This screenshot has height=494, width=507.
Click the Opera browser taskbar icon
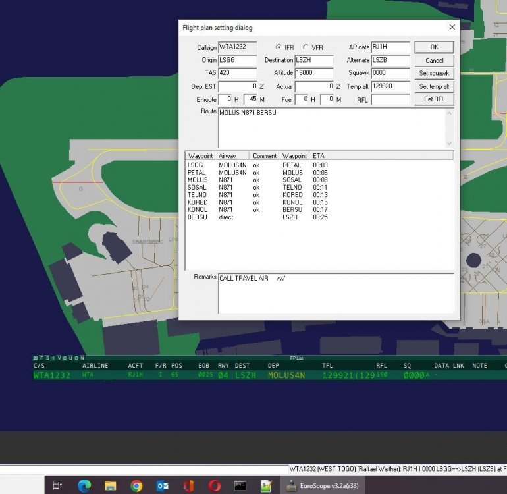point(215,486)
